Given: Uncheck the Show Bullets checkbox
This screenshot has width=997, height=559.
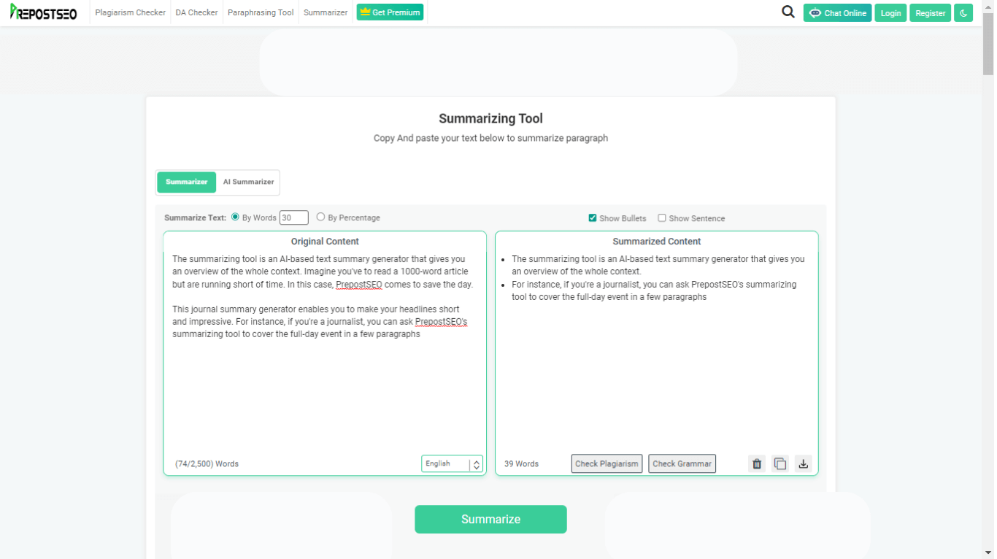Looking at the screenshot, I should pyautogui.click(x=593, y=217).
